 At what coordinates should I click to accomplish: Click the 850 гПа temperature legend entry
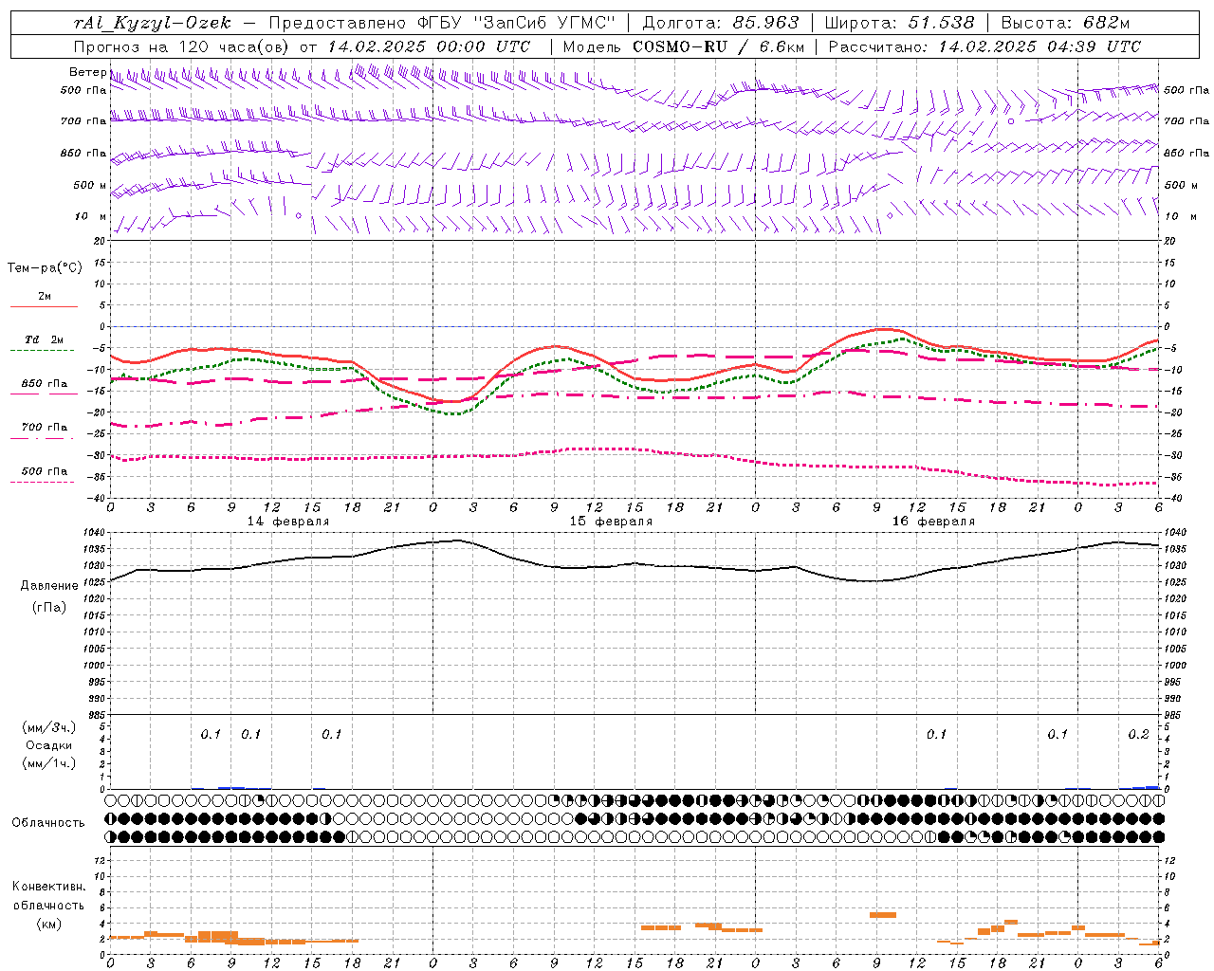click(x=45, y=384)
